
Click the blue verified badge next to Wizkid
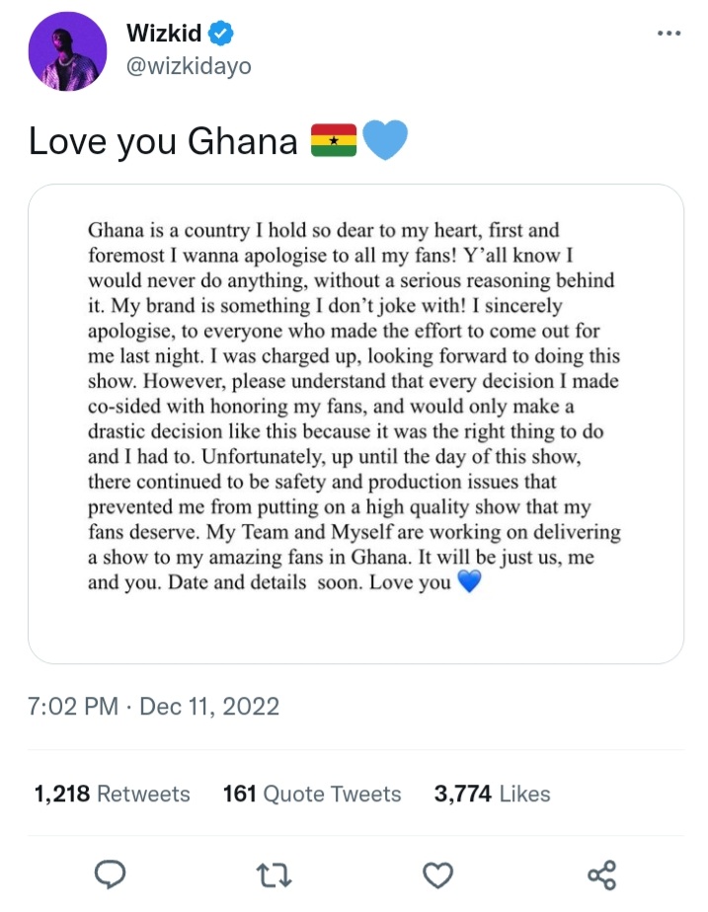224,34
